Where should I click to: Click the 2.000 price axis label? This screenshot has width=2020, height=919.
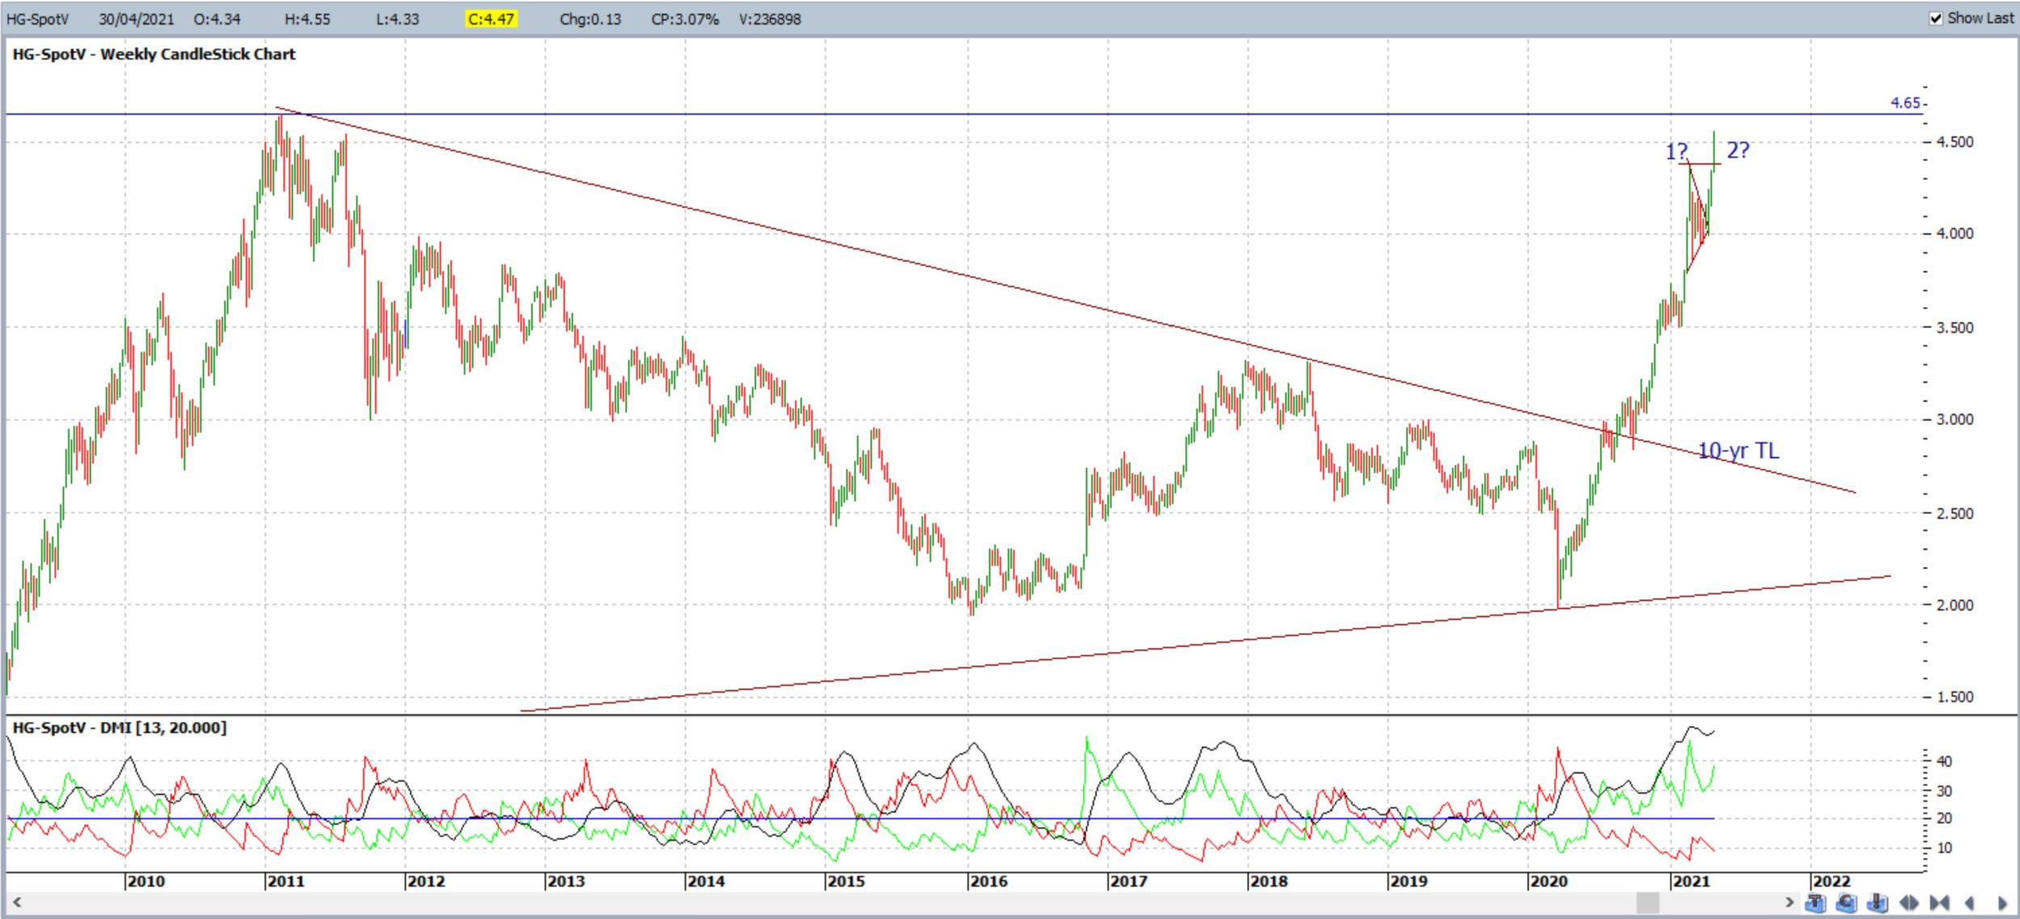coord(1955,605)
